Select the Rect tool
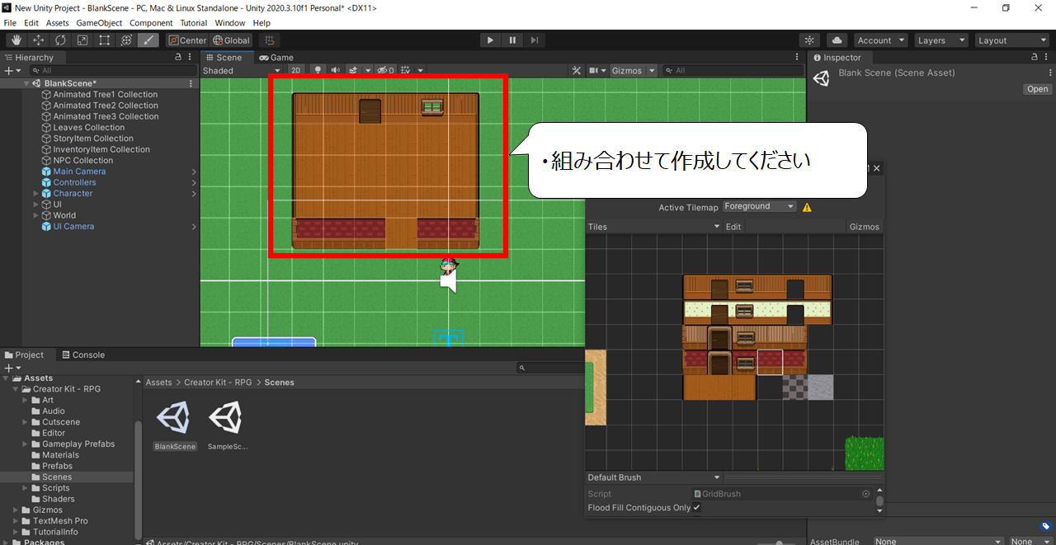Viewport: 1056px width, 545px height. click(x=104, y=40)
